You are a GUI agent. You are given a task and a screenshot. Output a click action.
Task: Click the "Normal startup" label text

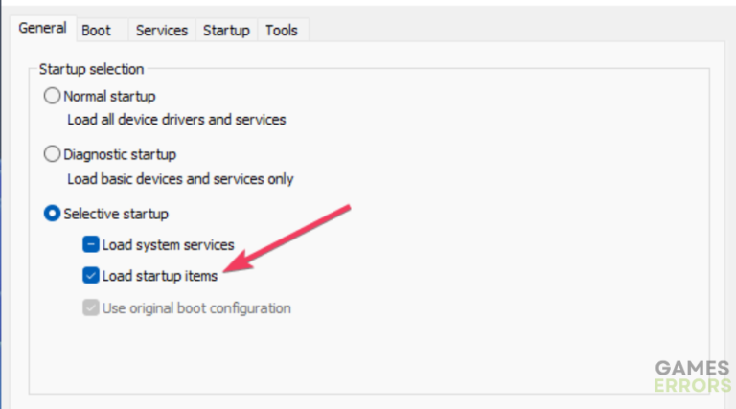click(109, 97)
